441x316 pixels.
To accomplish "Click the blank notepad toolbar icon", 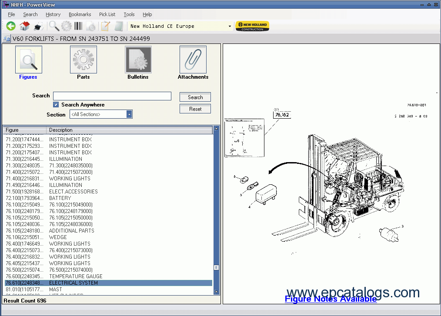I will click(119, 26).
